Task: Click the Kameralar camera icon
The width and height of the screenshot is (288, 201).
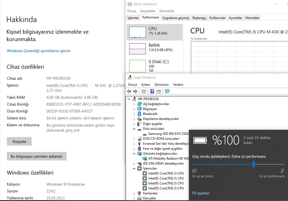Action: point(139,193)
